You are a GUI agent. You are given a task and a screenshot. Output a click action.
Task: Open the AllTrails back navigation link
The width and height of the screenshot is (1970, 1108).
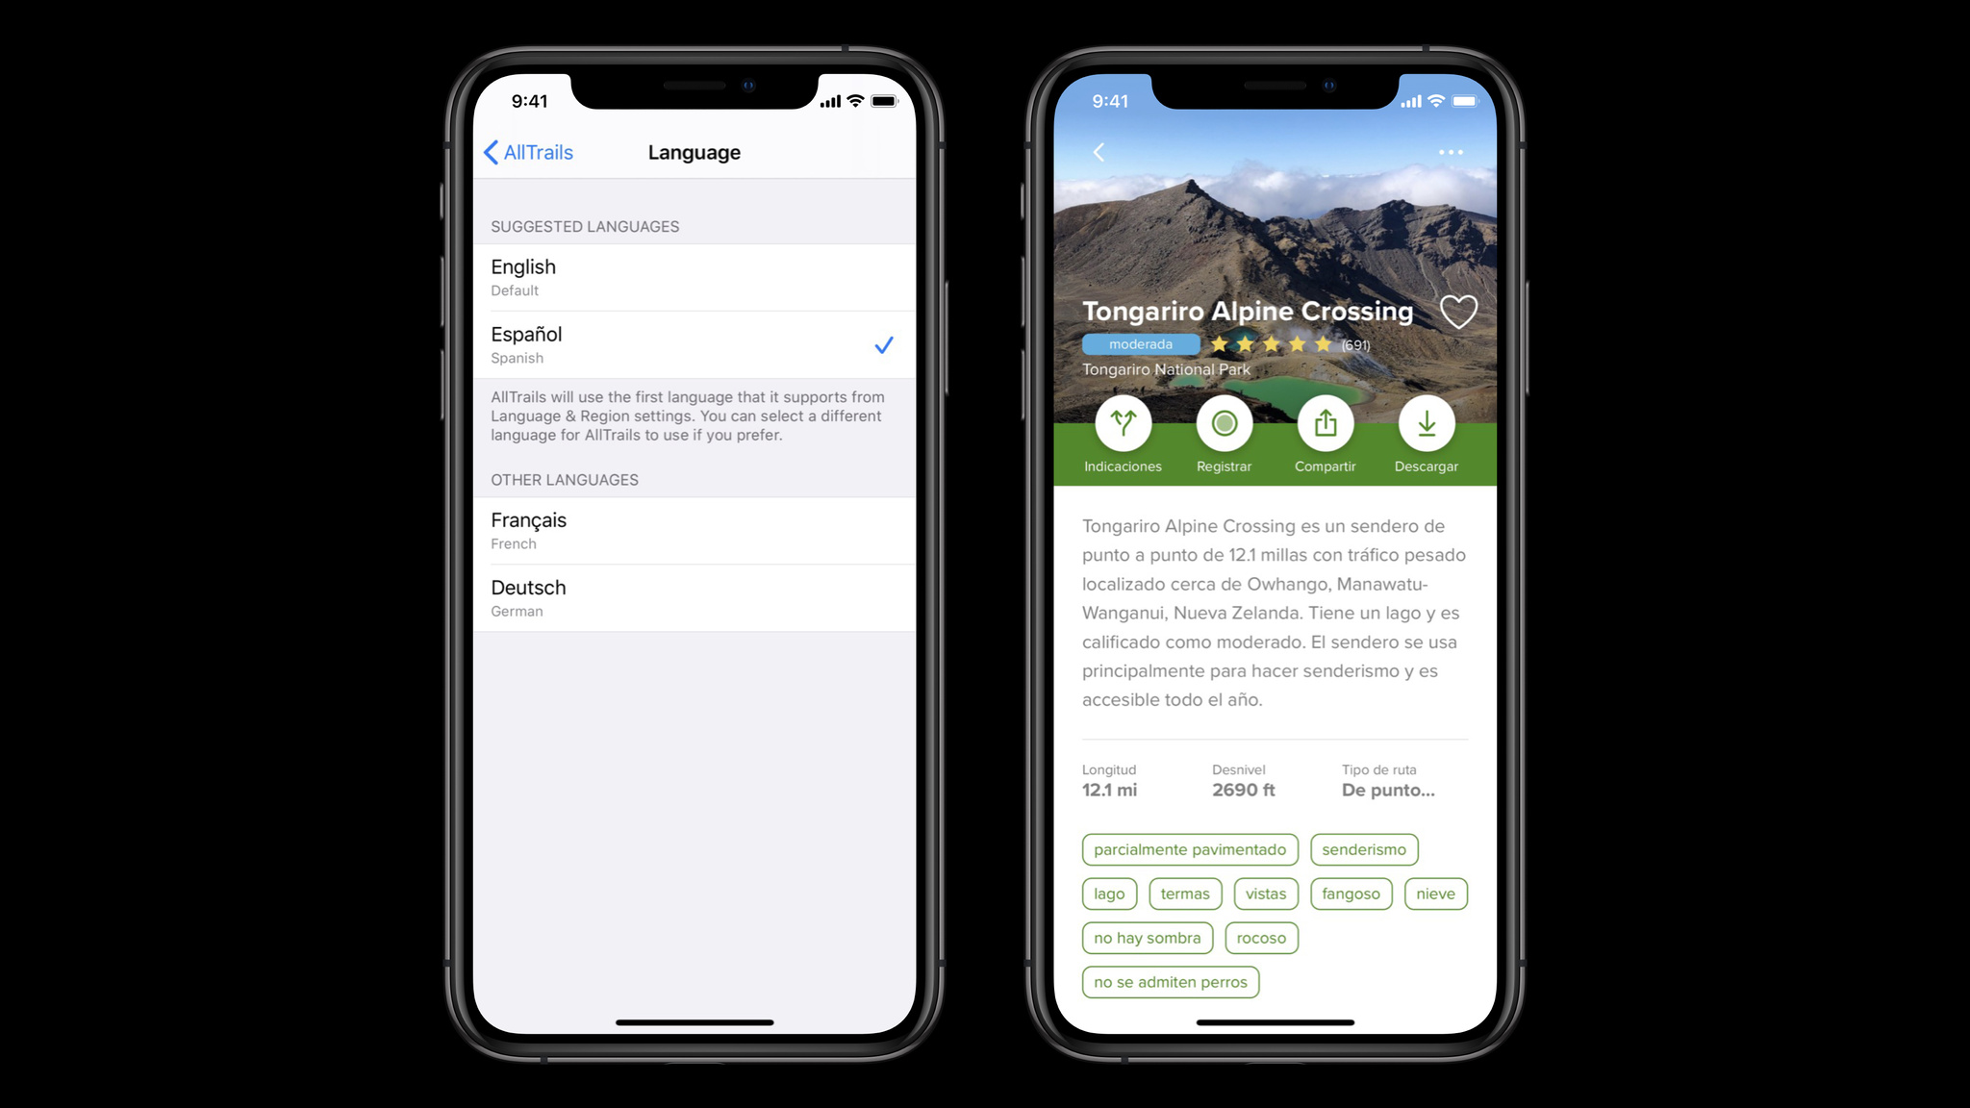(x=528, y=150)
